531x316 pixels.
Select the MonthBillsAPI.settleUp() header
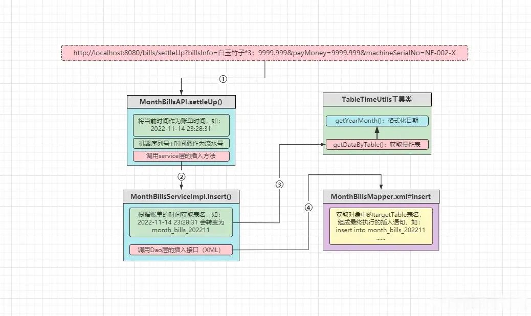click(x=181, y=102)
